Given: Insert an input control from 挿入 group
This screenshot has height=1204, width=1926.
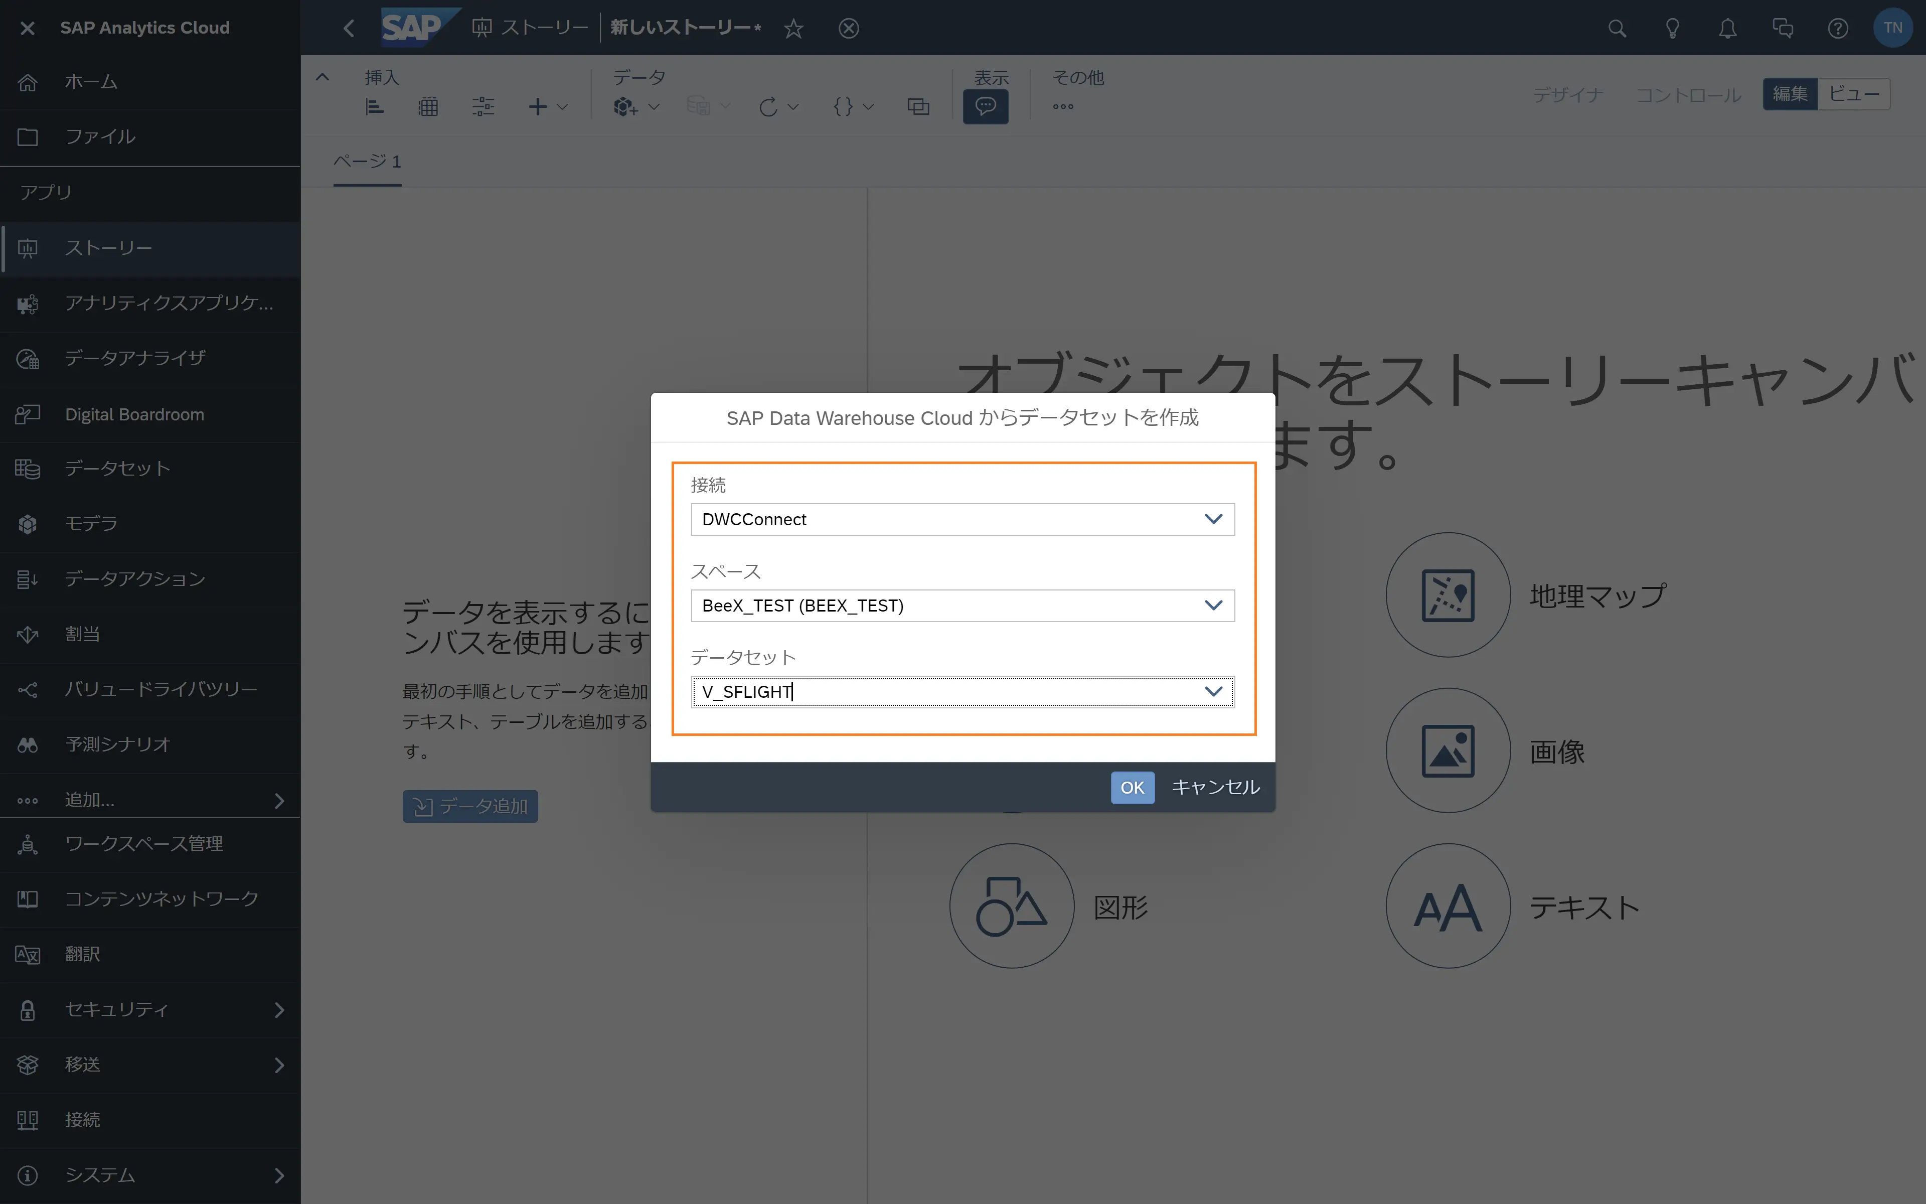Looking at the screenshot, I should pos(483,107).
